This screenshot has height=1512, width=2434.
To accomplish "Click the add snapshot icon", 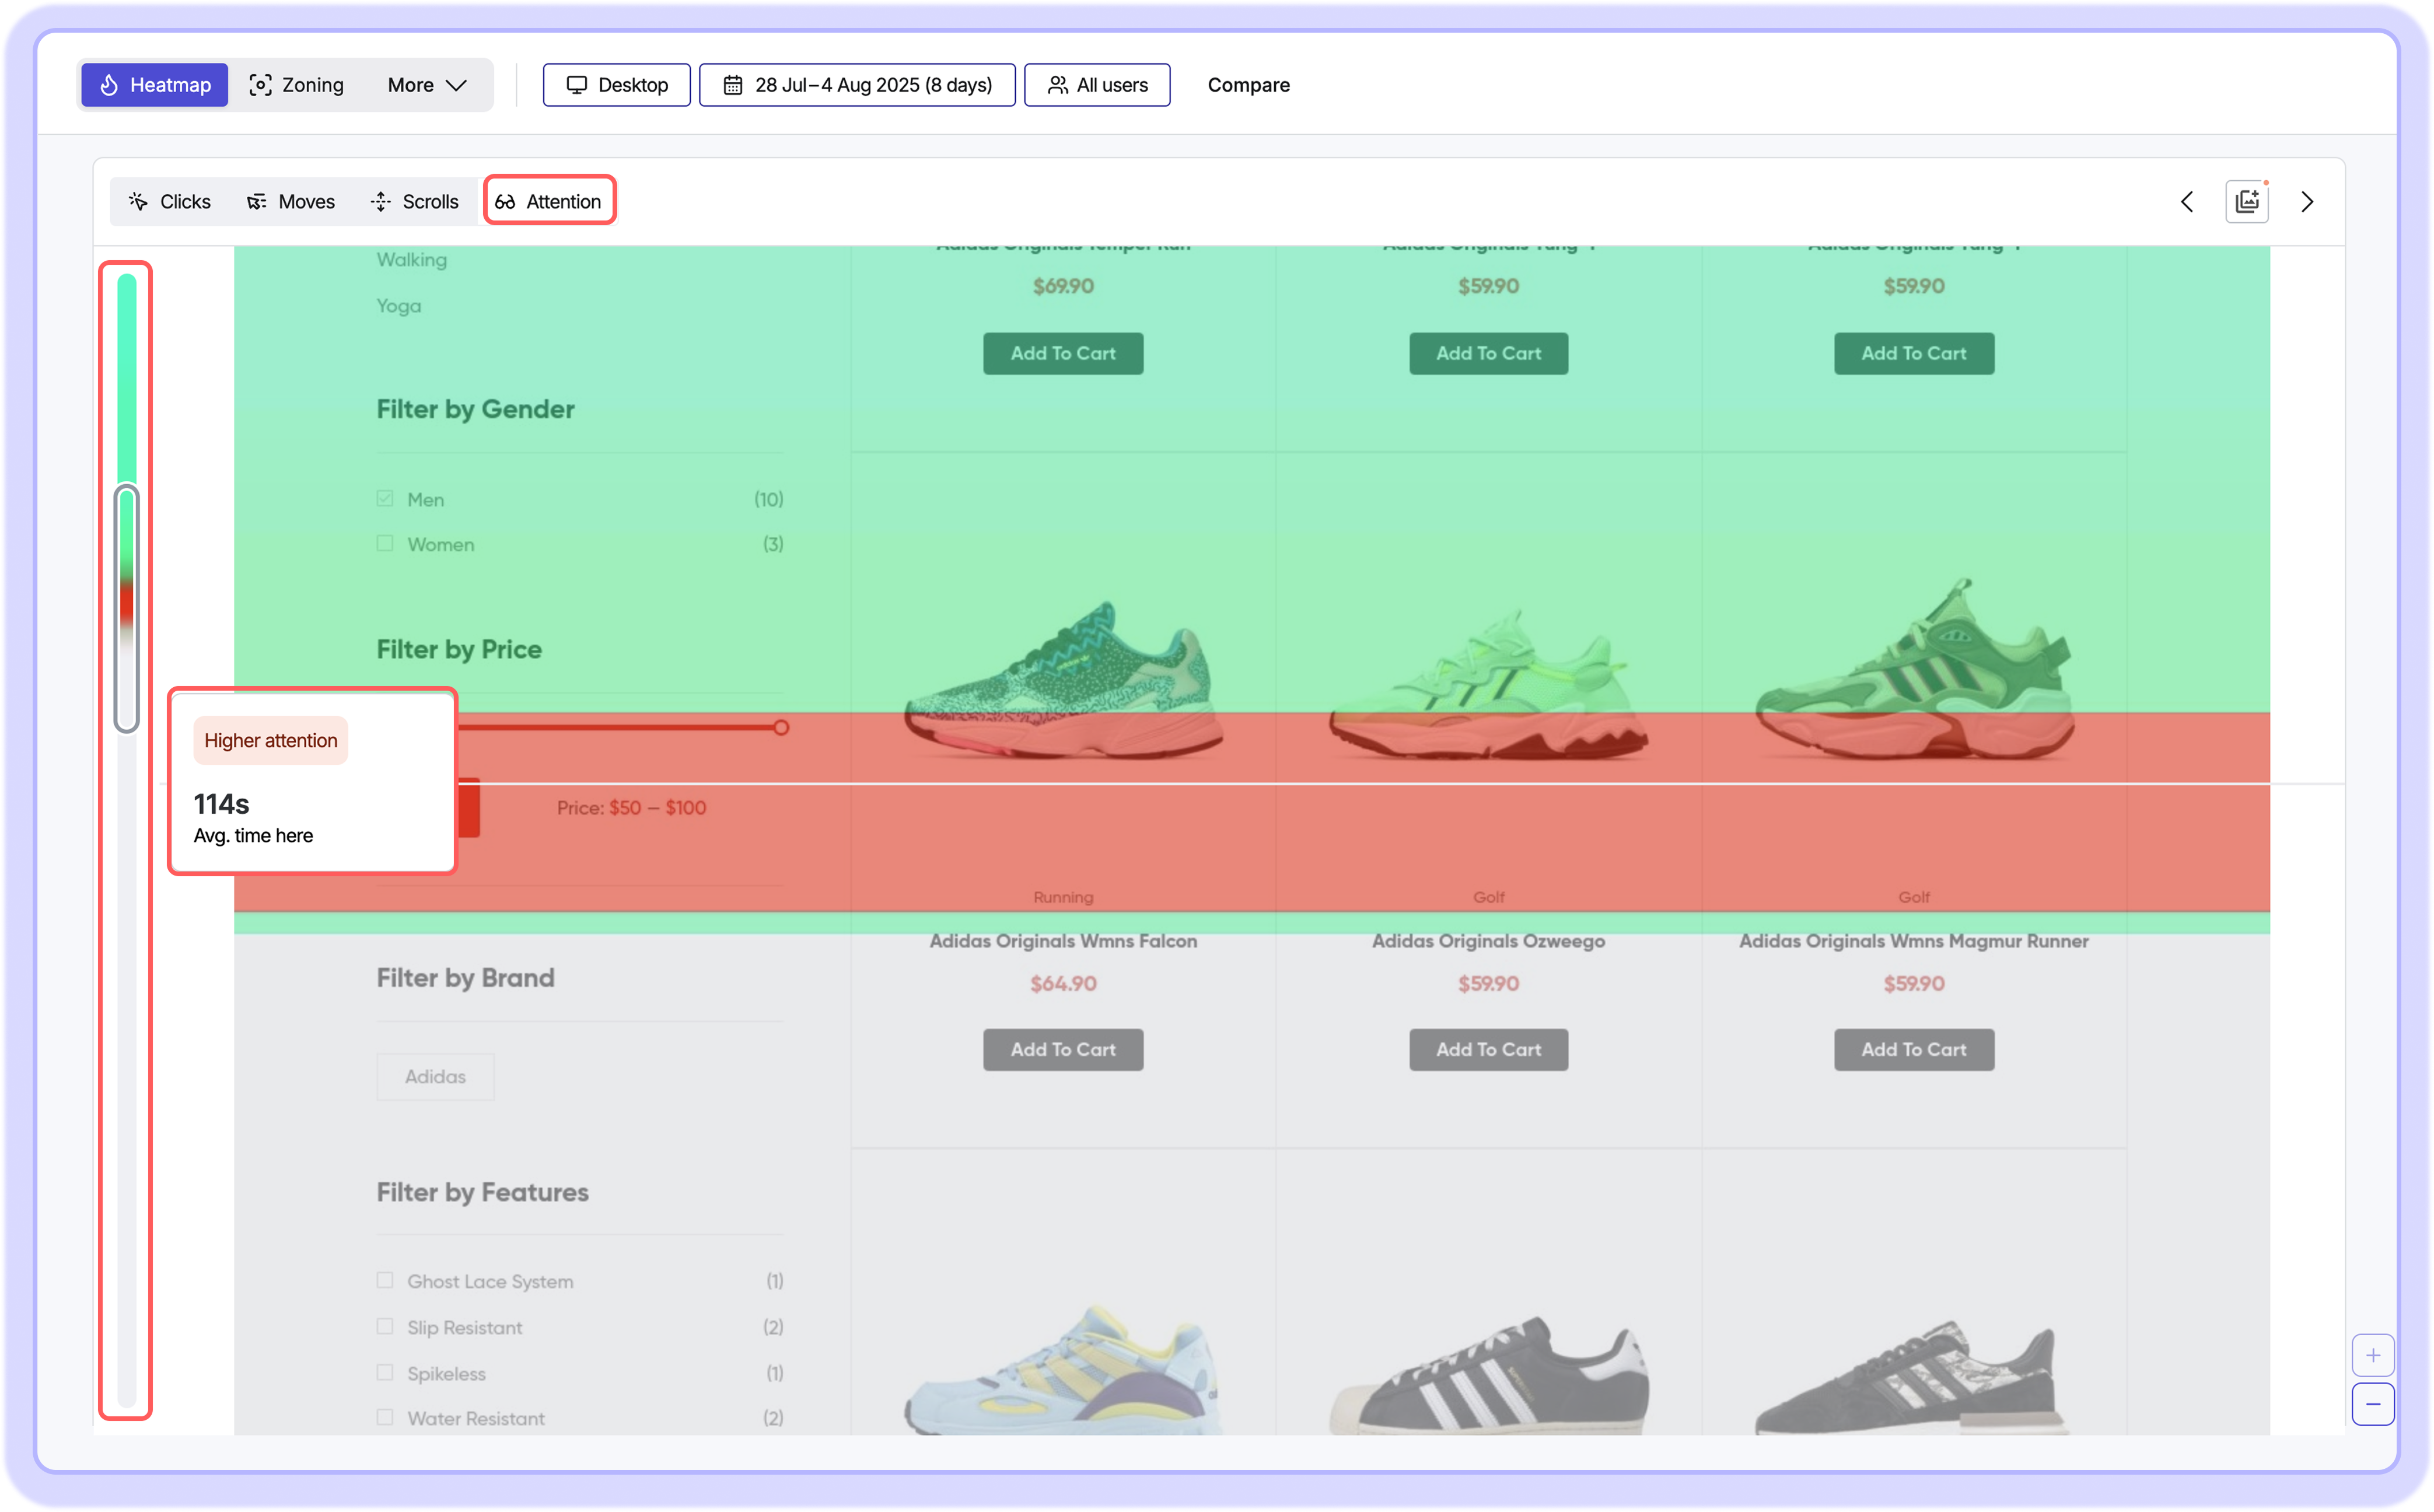I will pos(2247,201).
